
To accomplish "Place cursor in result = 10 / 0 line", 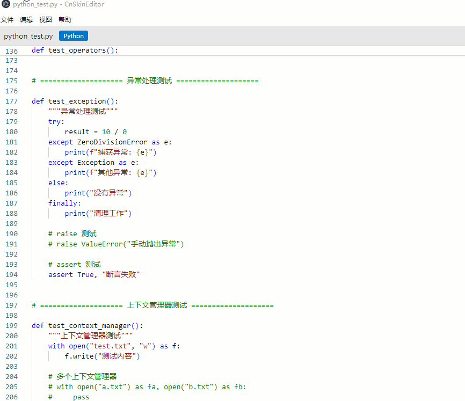I will [96, 132].
